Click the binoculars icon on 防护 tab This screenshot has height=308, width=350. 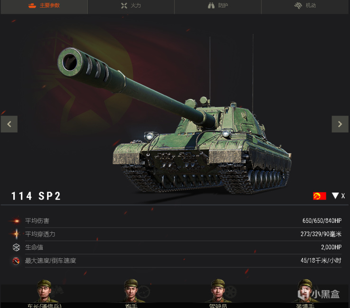tap(211, 6)
